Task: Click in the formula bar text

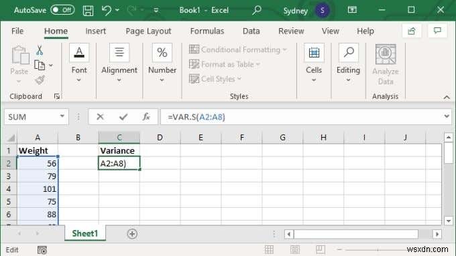Action: 301,117
